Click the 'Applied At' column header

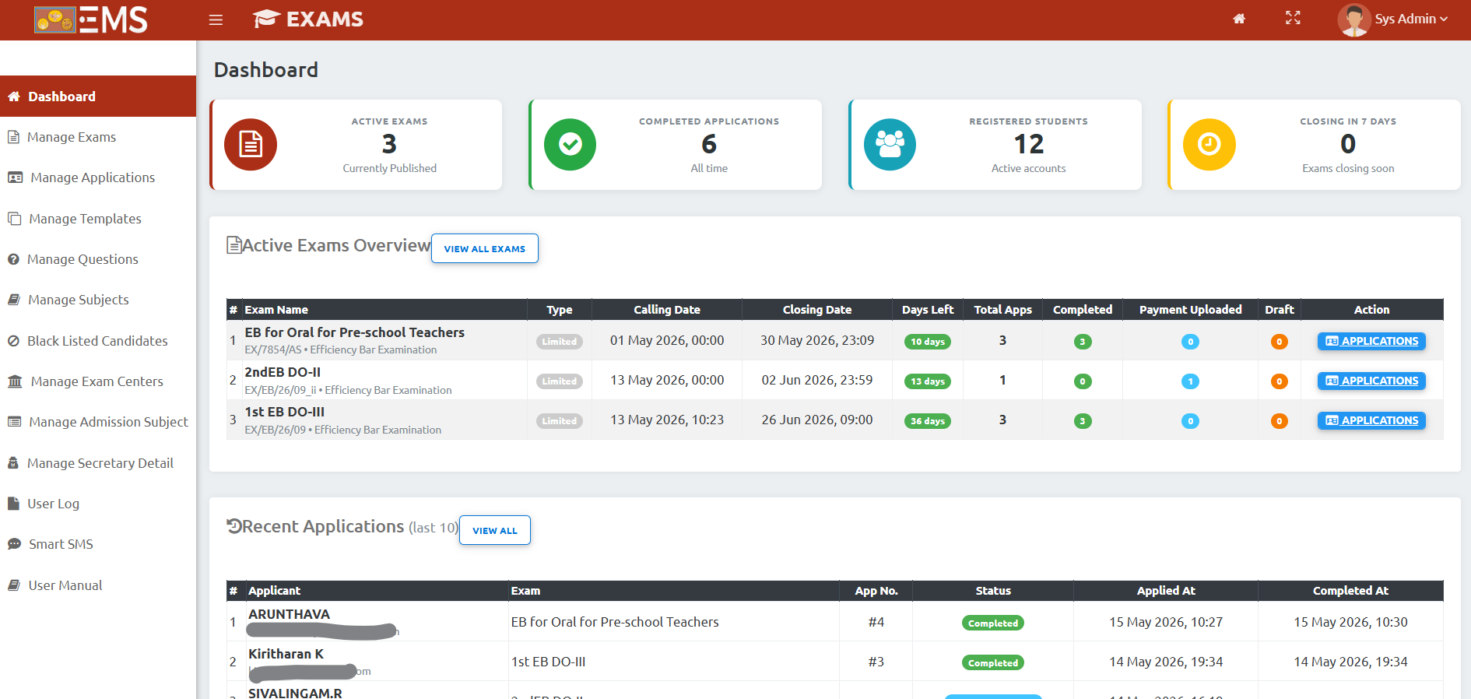1166,591
